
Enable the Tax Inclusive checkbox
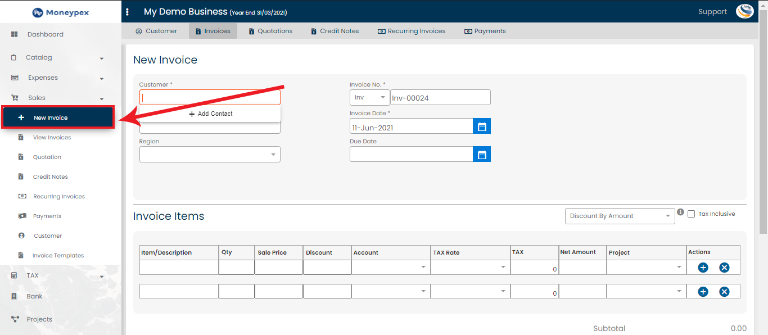pyautogui.click(x=691, y=214)
